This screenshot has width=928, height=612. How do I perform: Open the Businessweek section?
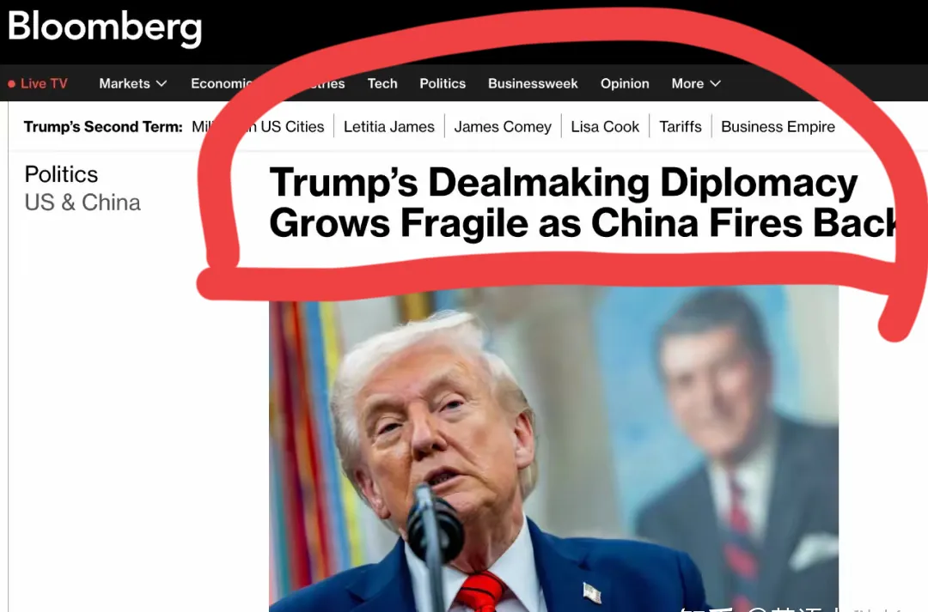pyautogui.click(x=533, y=83)
